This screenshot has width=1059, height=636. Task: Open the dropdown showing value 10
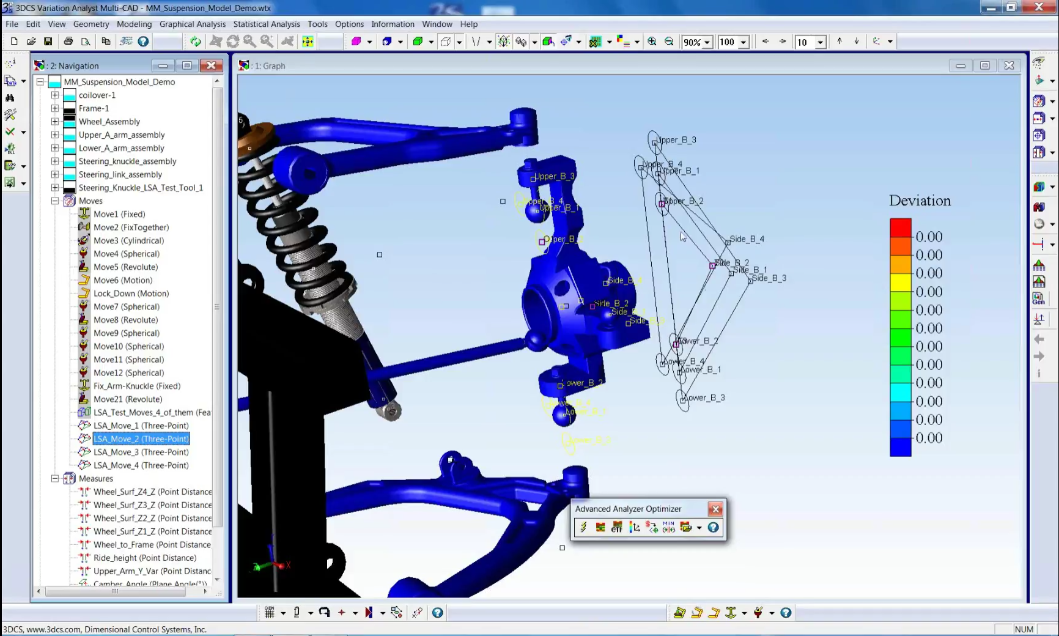point(821,42)
